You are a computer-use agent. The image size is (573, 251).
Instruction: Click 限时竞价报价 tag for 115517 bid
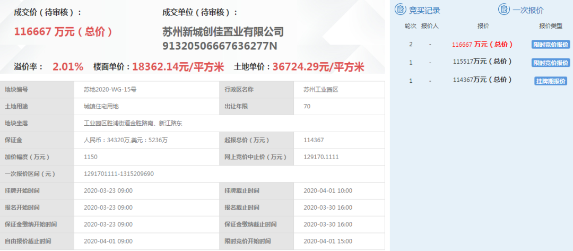click(551, 63)
